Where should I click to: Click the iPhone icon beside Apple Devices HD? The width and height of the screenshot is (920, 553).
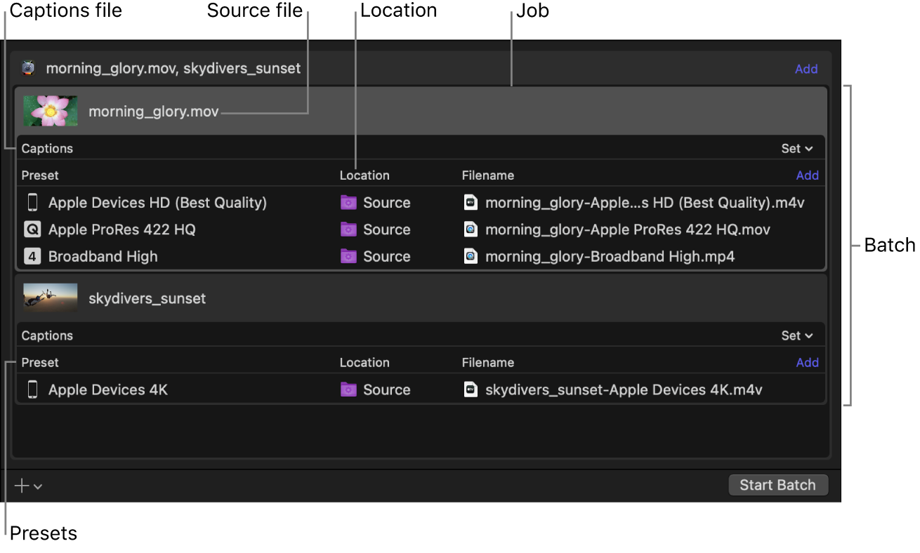32,203
